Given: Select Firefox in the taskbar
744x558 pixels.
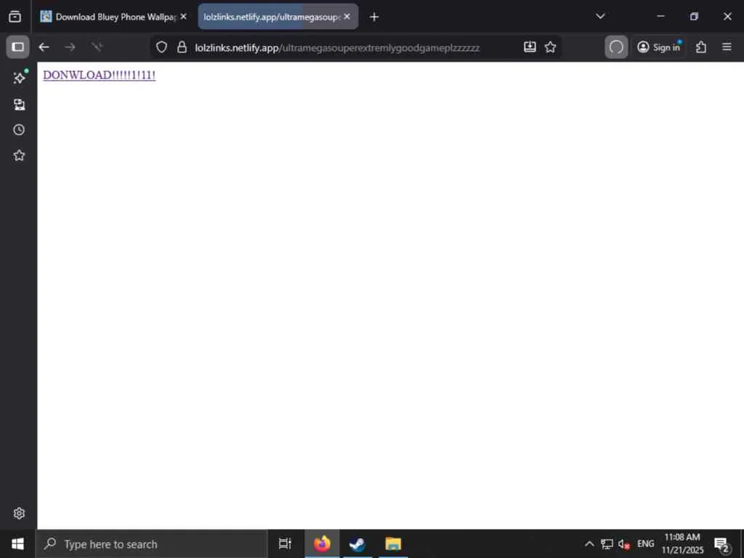Looking at the screenshot, I should [322, 543].
